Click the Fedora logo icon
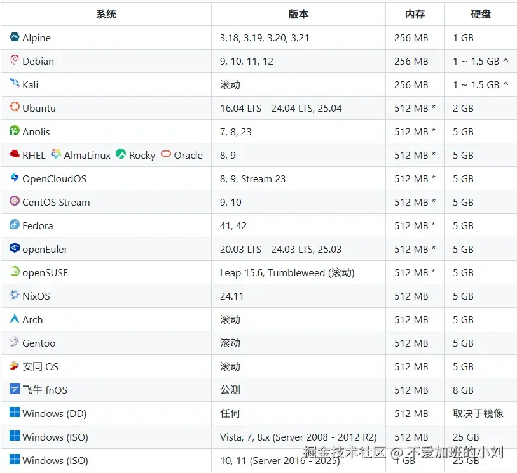The width and height of the screenshot is (517, 473). 15,224
